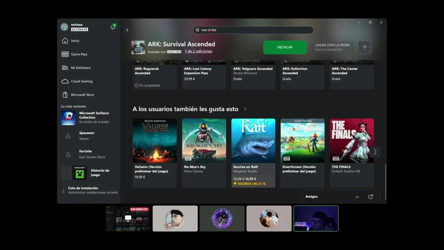The height and width of the screenshot is (250, 444).
Task: Open Cola de instalación
Action: (x=89, y=190)
